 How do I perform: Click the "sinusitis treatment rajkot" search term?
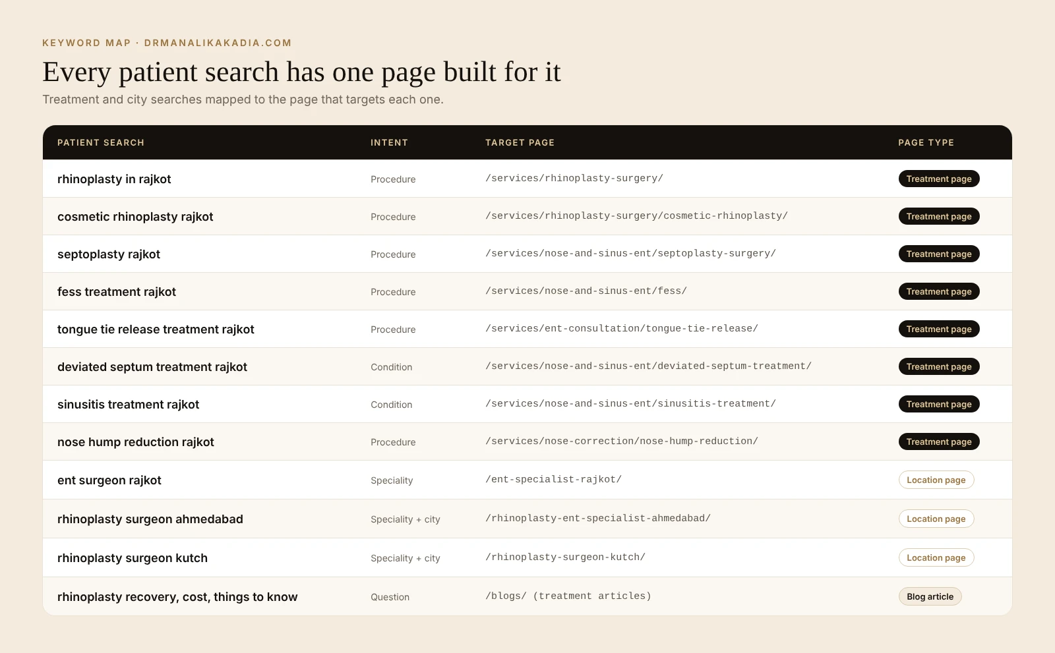128,405
